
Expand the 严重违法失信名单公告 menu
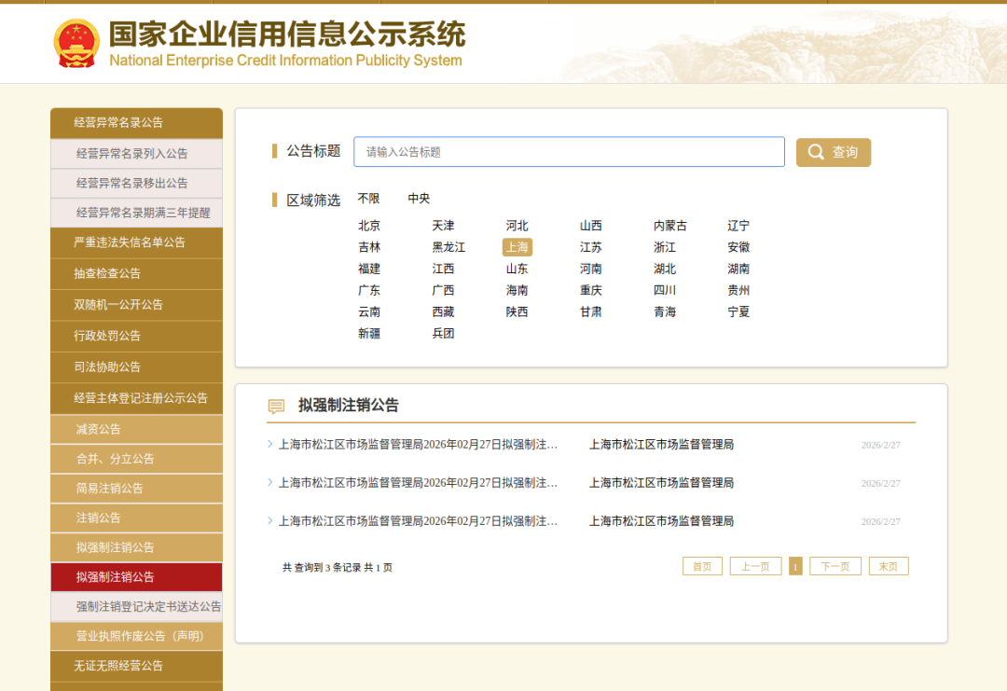(136, 242)
